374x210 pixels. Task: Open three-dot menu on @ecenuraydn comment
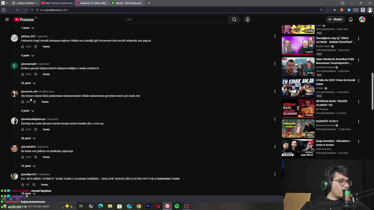pos(275,64)
